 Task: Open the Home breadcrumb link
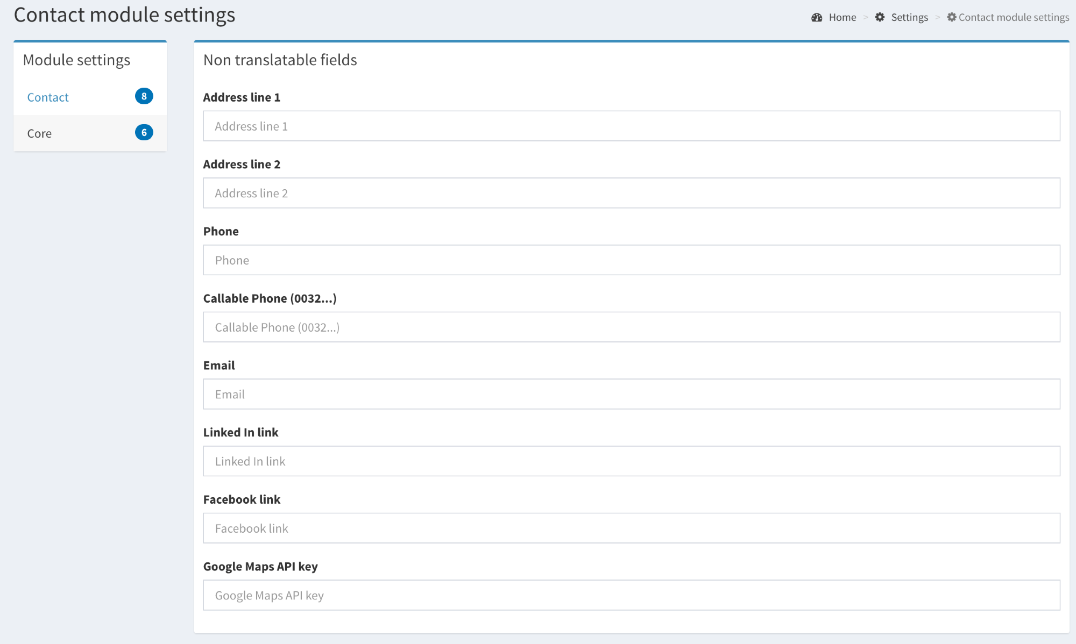842,17
